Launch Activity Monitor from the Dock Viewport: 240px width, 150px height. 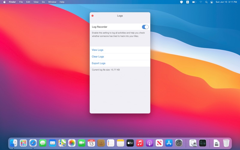pos(202,143)
